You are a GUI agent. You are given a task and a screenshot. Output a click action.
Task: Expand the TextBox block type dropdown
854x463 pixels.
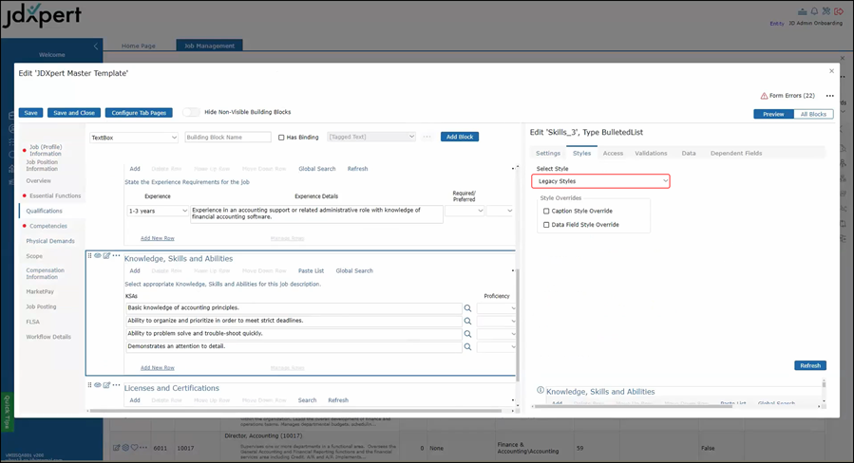point(133,138)
